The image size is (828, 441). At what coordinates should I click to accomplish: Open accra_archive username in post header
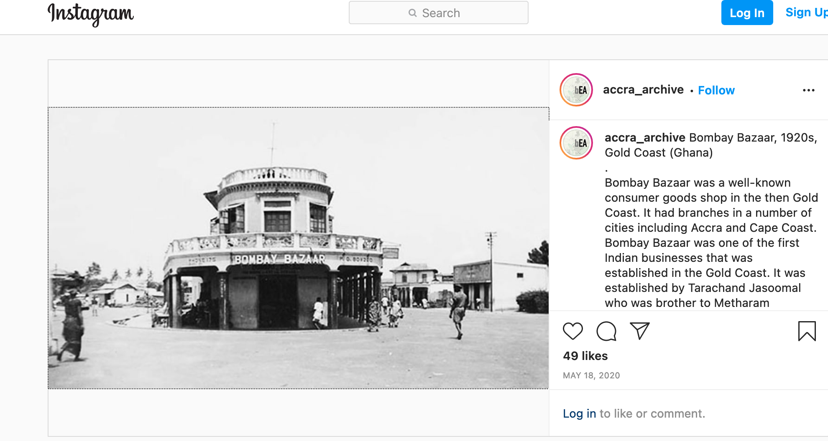[x=643, y=90]
